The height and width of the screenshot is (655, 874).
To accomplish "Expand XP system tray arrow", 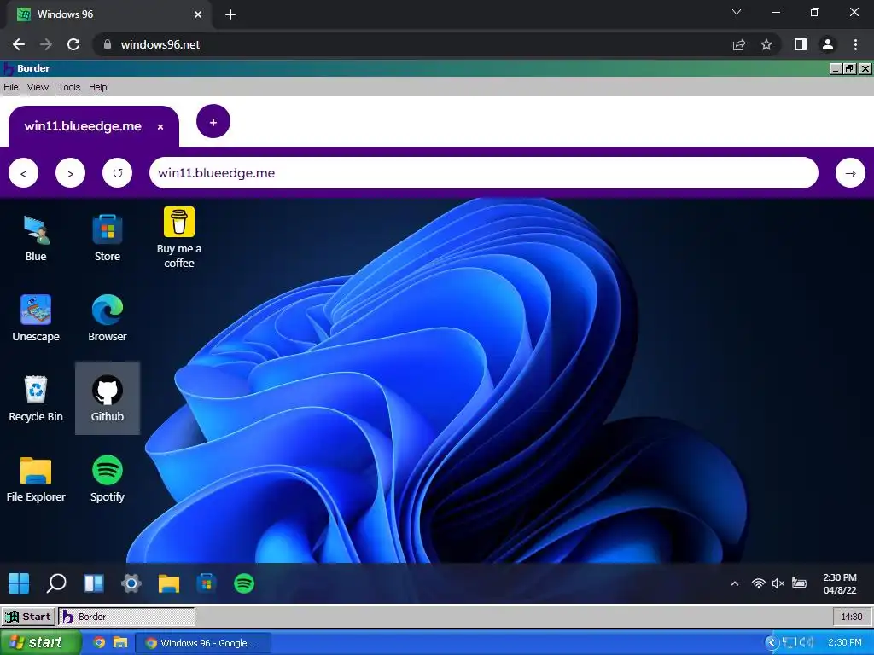I will point(772,643).
